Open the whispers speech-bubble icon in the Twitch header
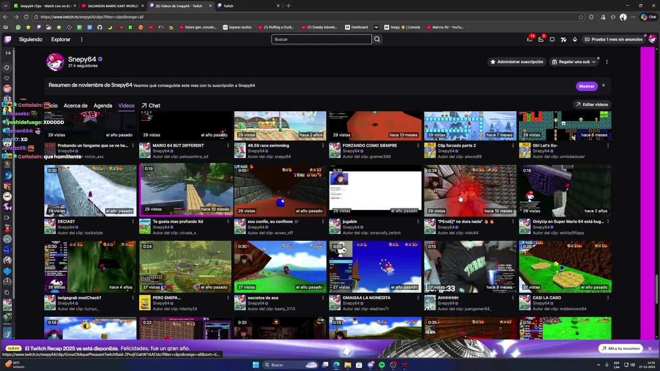 point(552,39)
